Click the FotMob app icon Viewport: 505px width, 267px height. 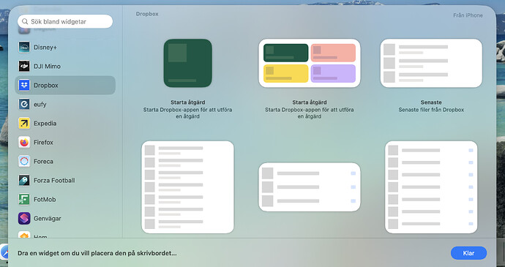[x=24, y=200]
